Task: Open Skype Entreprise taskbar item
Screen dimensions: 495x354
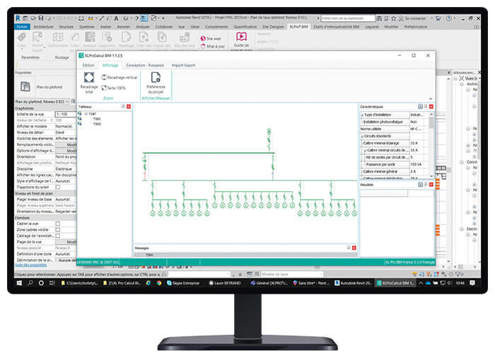Action: [183, 283]
